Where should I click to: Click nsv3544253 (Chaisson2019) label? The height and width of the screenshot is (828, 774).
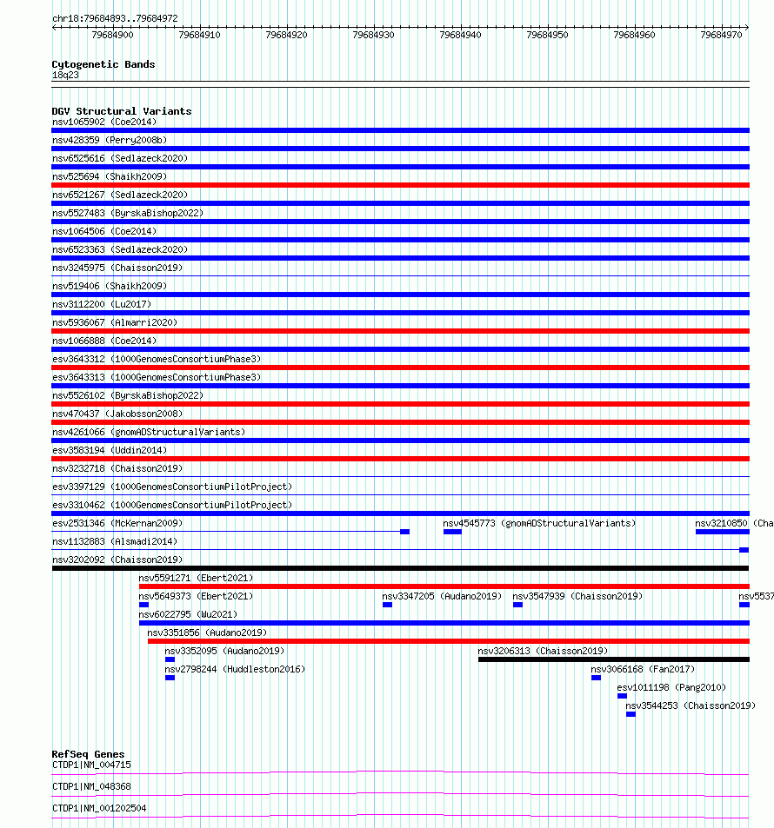[x=691, y=705]
